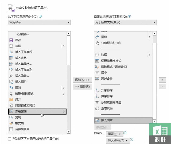Expand the 重做 submenu arrow in right list
The height and width of the screenshot is (144, 171).
(150, 37)
